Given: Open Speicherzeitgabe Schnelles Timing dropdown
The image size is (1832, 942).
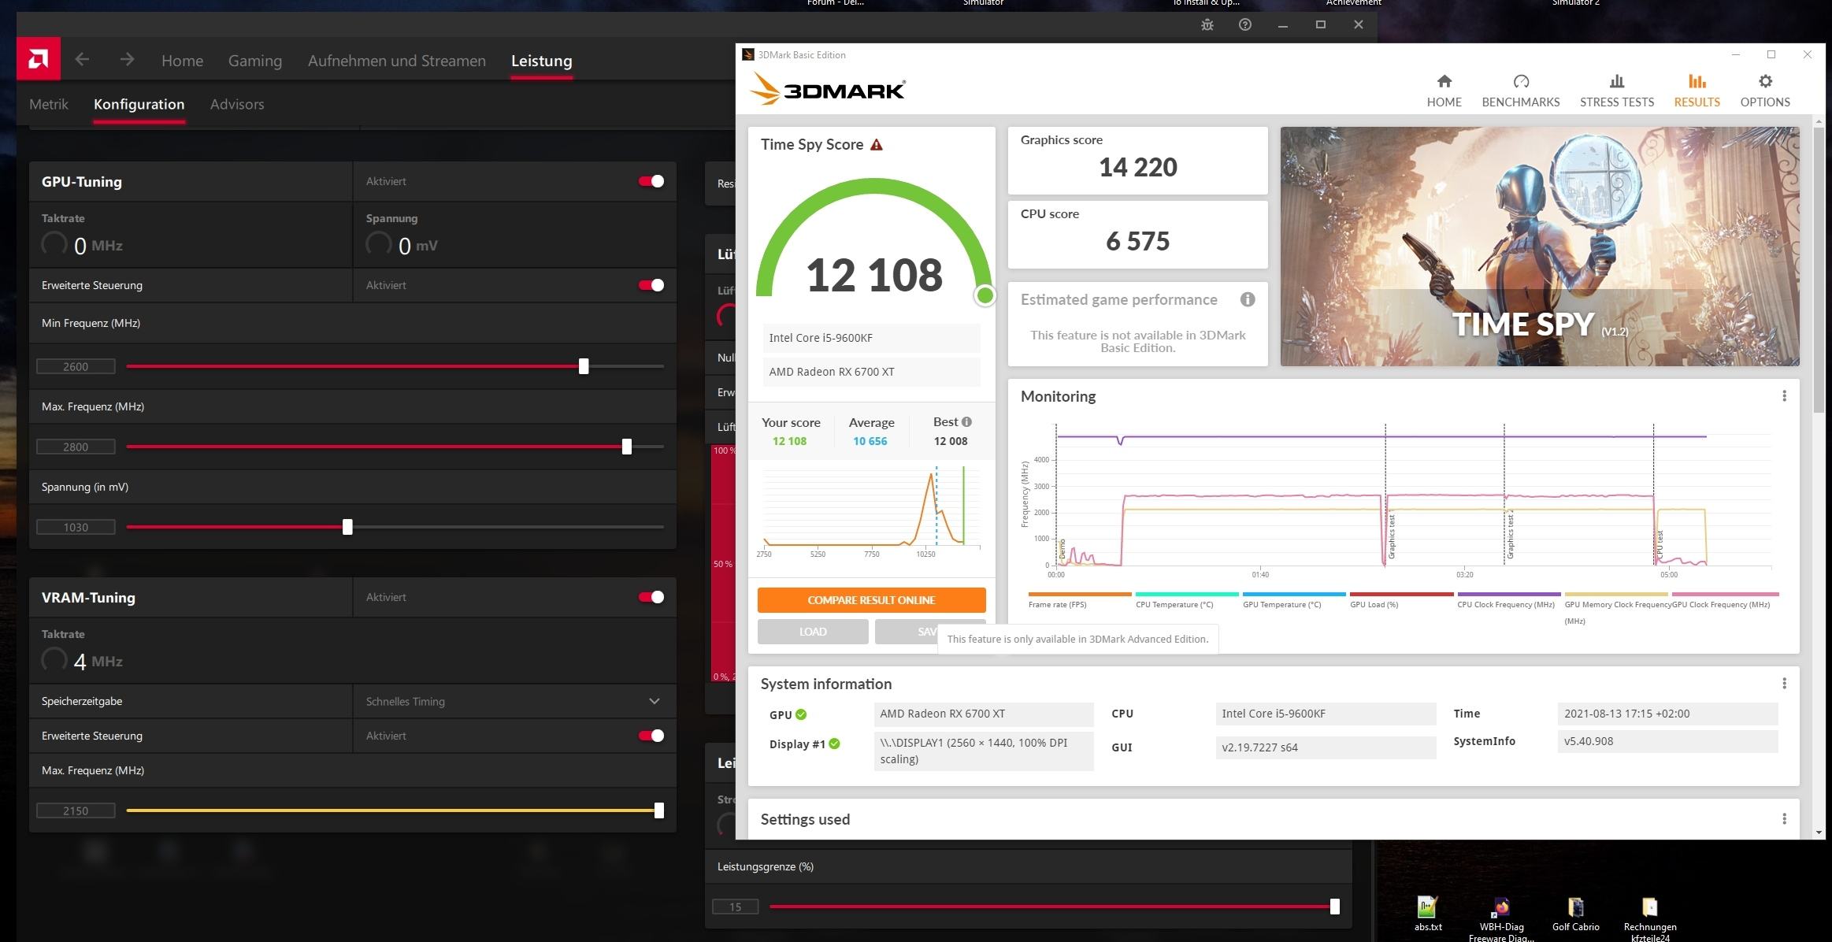Looking at the screenshot, I should pos(514,701).
